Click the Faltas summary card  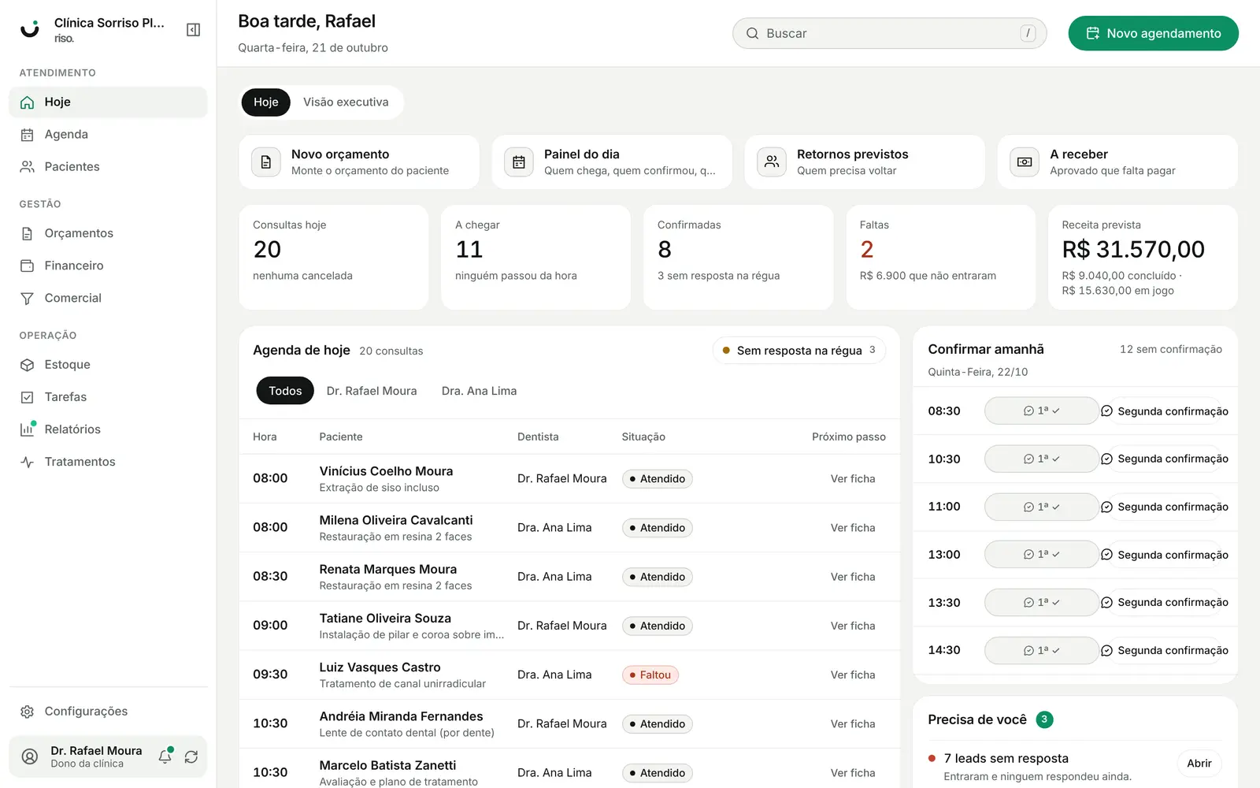pos(940,258)
